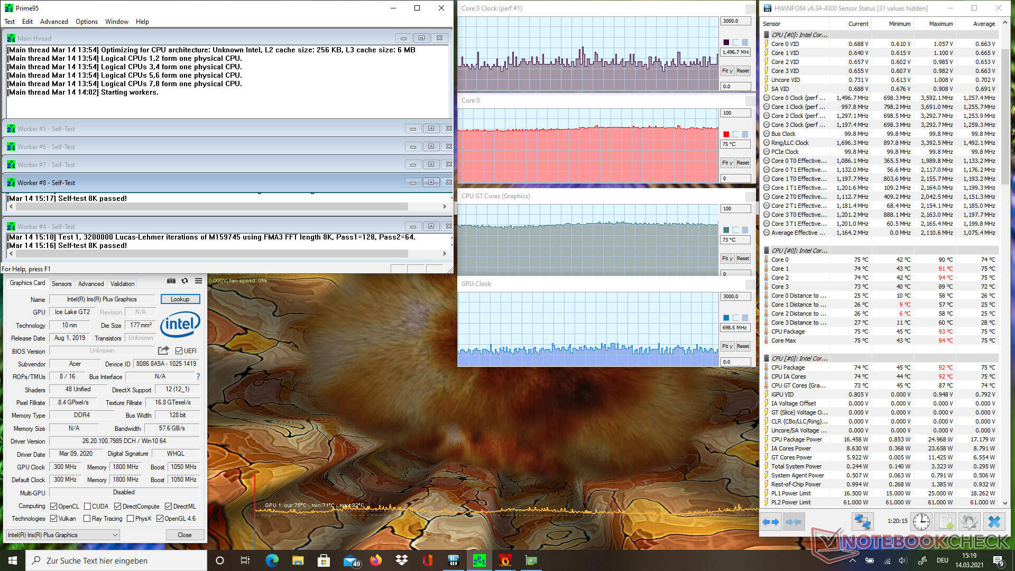Click Reset on Core 0 Clock graph

coord(743,71)
